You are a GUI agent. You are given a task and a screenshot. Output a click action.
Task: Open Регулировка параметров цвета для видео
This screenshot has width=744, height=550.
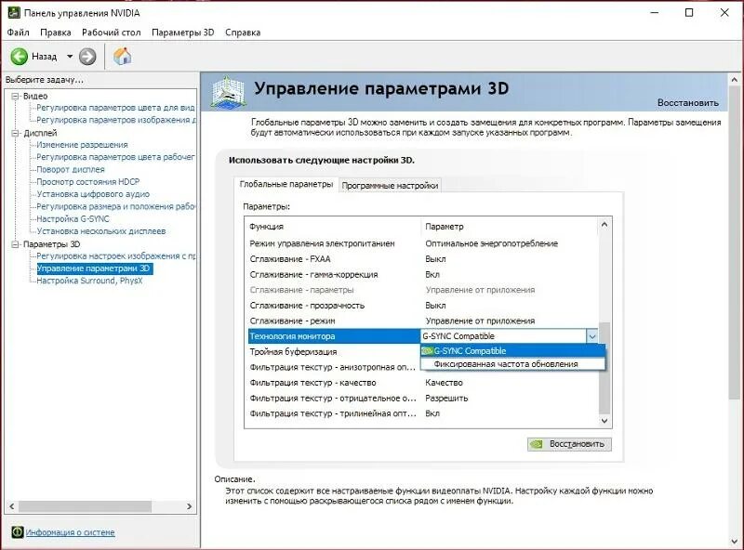click(115, 108)
